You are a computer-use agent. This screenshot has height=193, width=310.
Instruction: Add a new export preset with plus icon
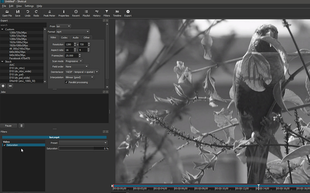coord(3,86)
